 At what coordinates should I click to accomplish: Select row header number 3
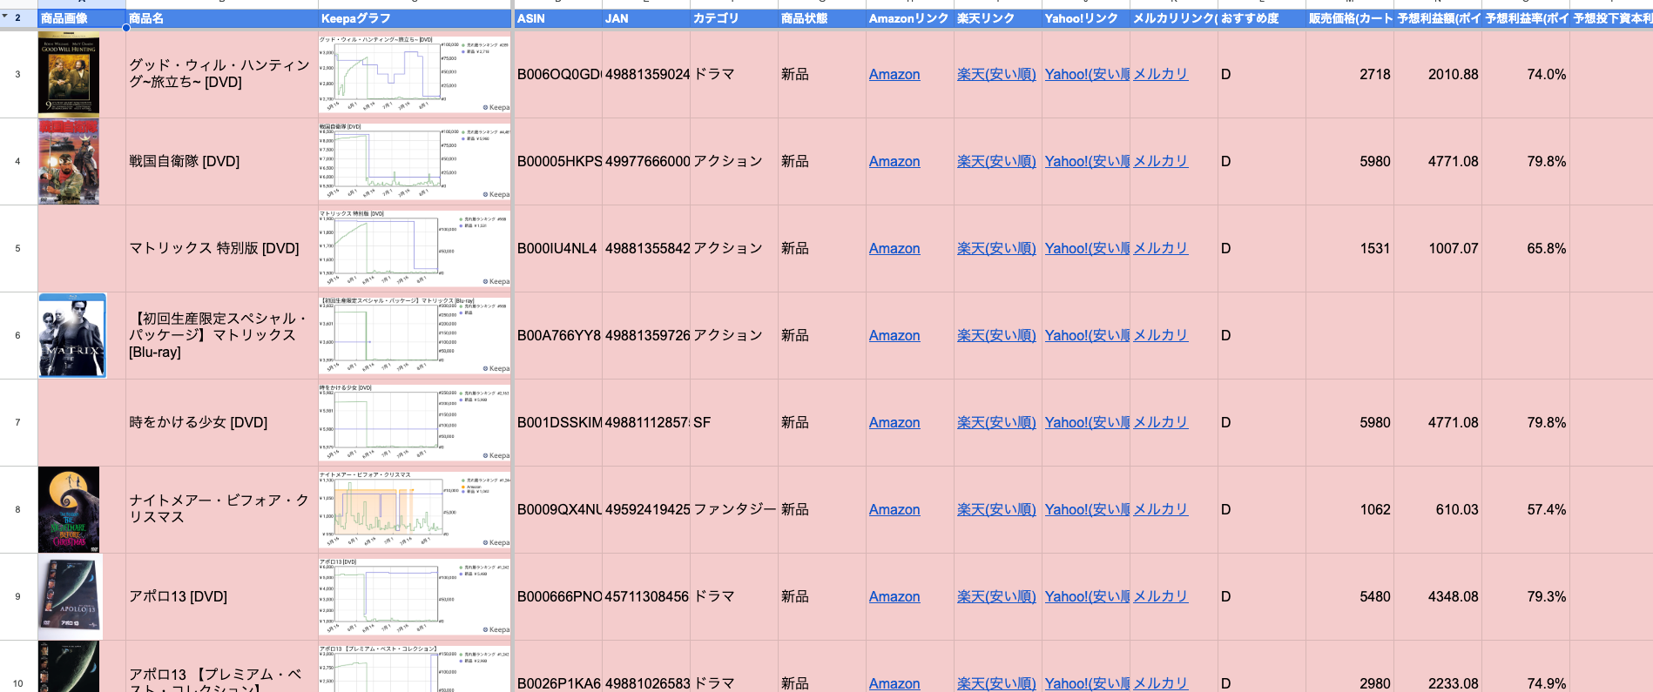tap(18, 74)
